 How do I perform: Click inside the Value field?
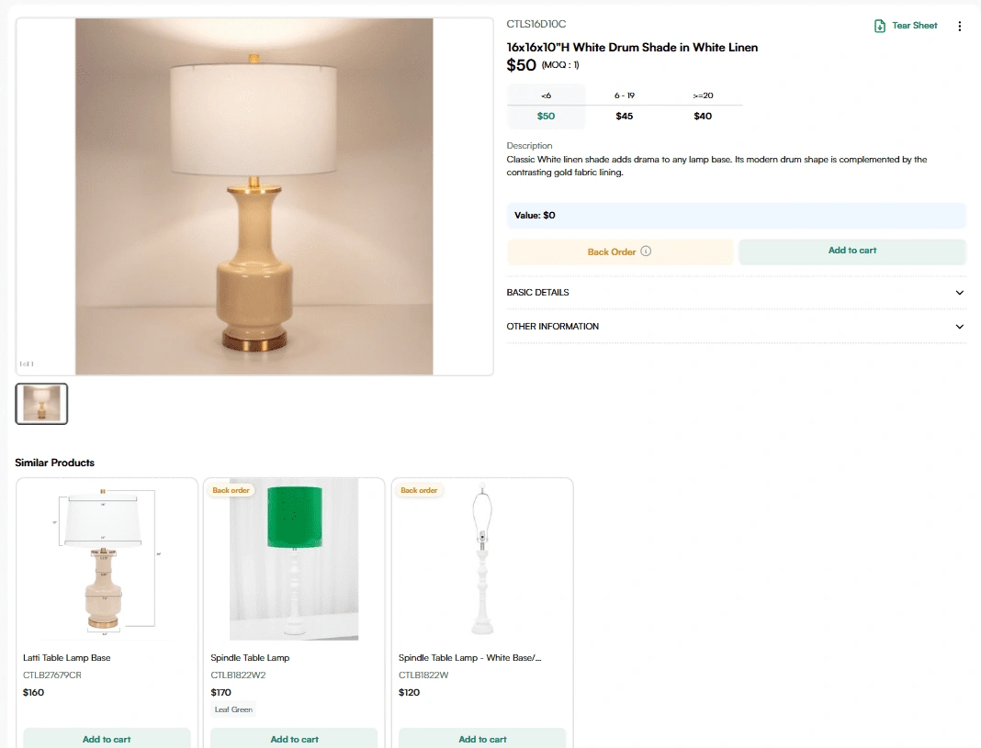pyautogui.click(x=735, y=215)
